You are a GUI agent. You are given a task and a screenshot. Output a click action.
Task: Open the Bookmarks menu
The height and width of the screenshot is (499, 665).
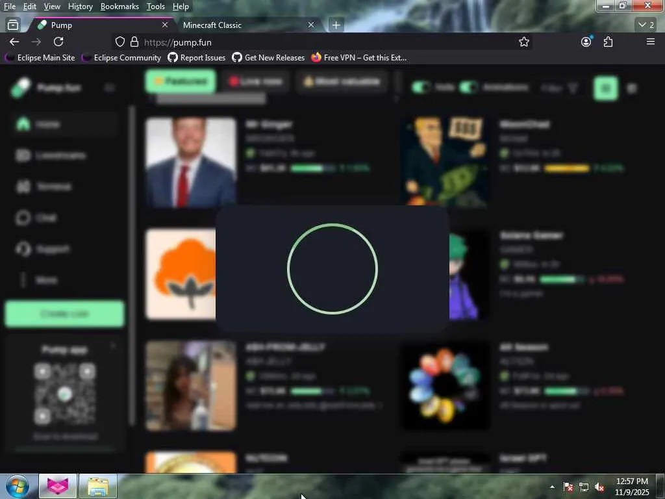click(119, 6)
